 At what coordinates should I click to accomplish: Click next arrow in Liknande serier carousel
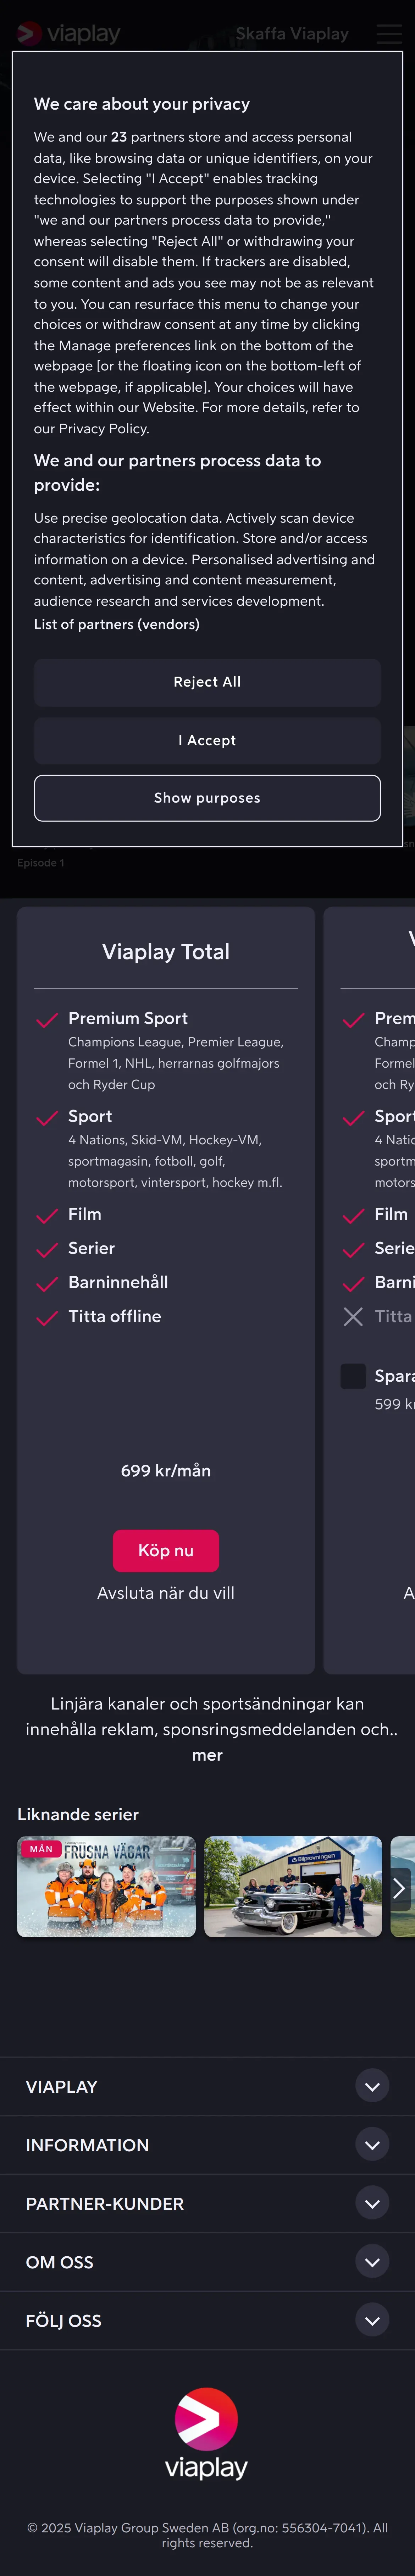pyautogui.click(x=399, y=1887)
